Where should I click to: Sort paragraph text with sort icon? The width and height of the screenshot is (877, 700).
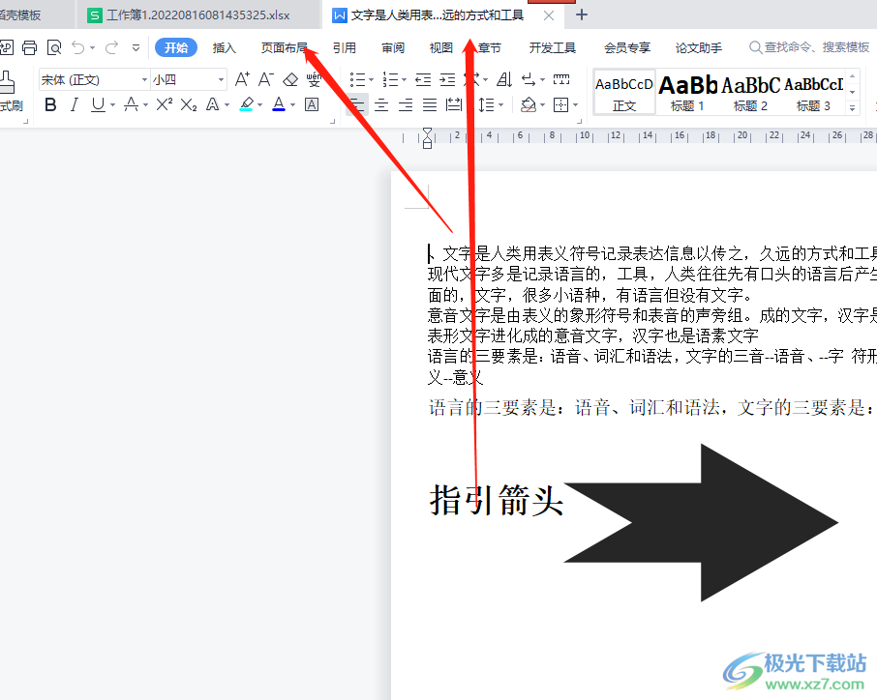click(504, 80)
